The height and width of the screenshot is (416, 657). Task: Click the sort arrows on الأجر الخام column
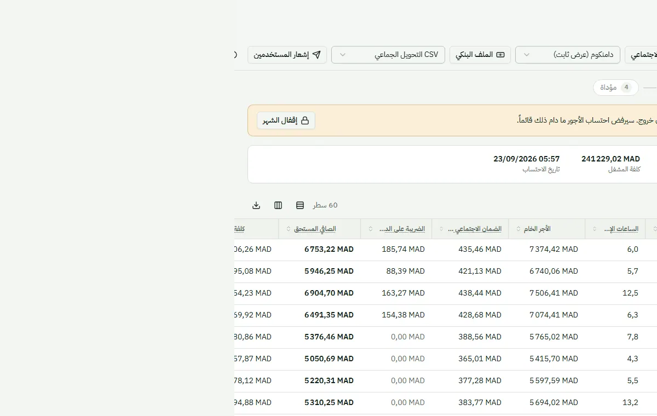coord(518,229)
